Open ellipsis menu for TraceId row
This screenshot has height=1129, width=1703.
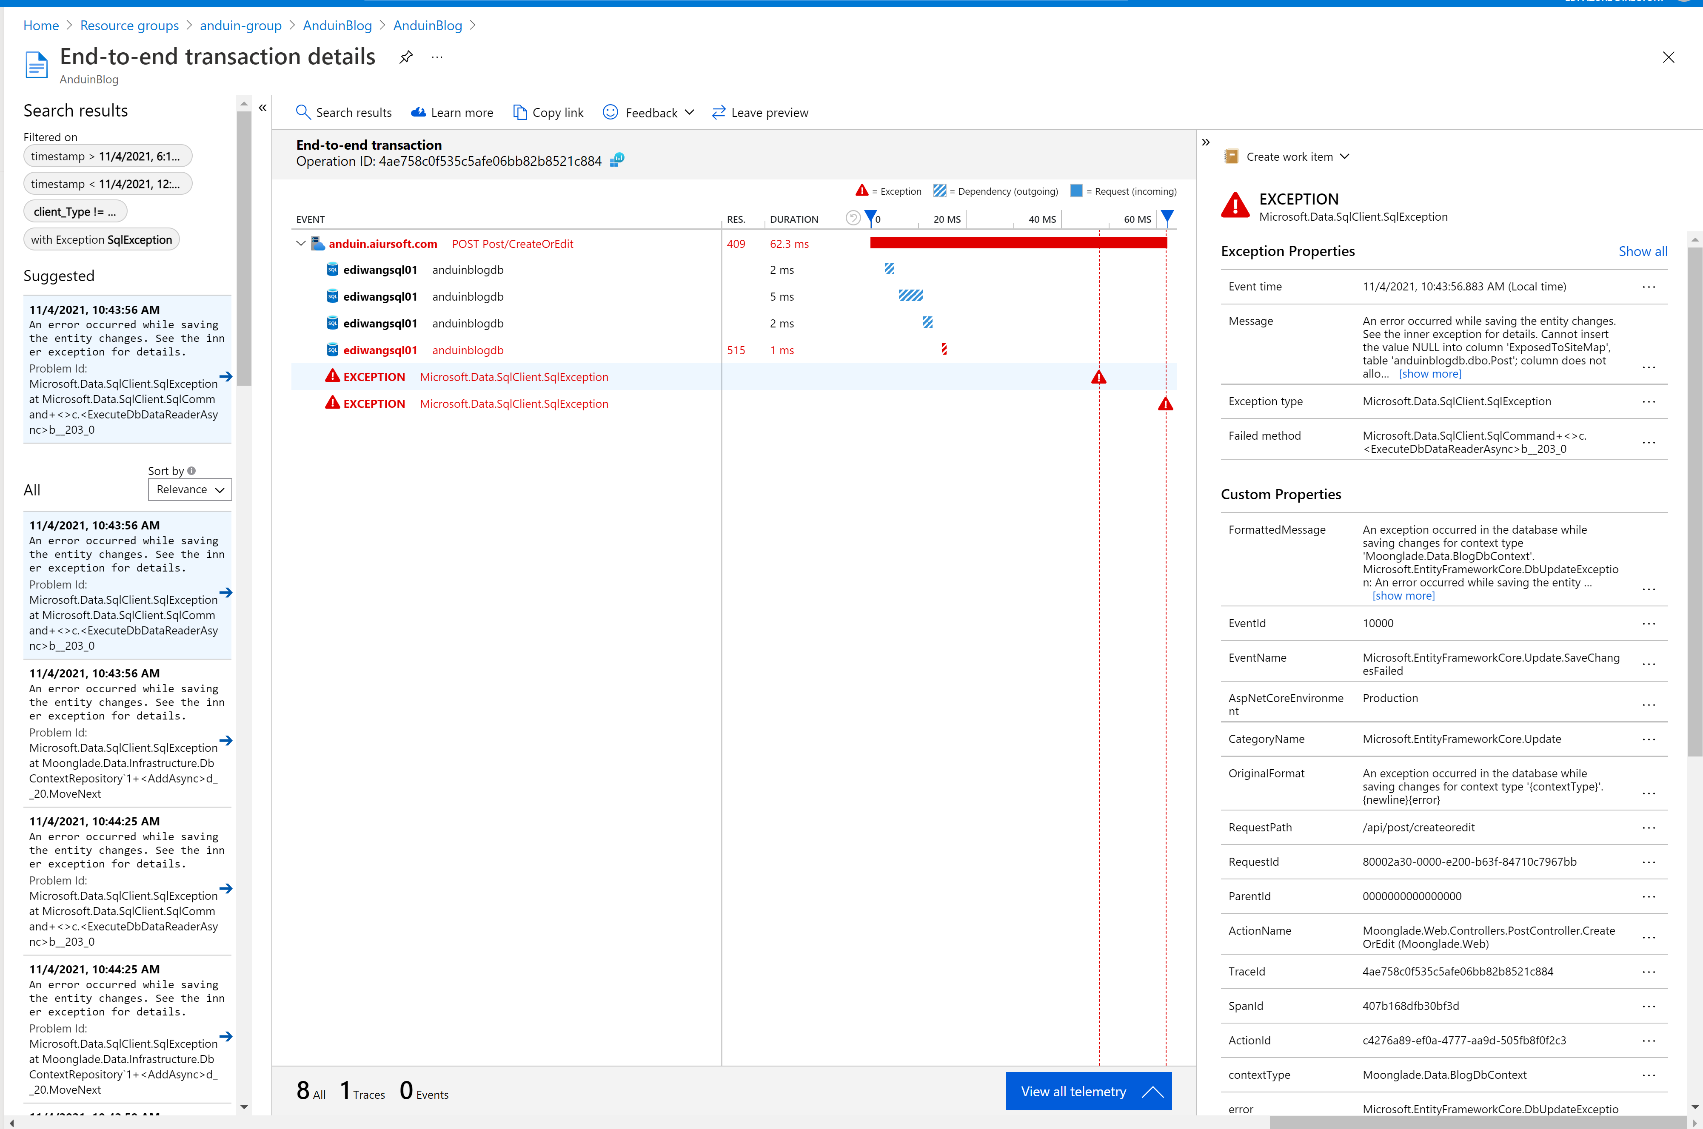[1649, 972]
